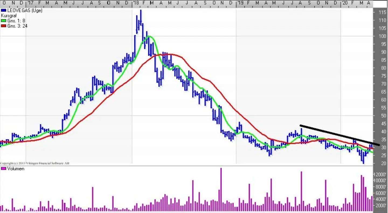388x213 pixels.
Task: Click the '18 year marker on time axis
Action: tap(136, 3)
